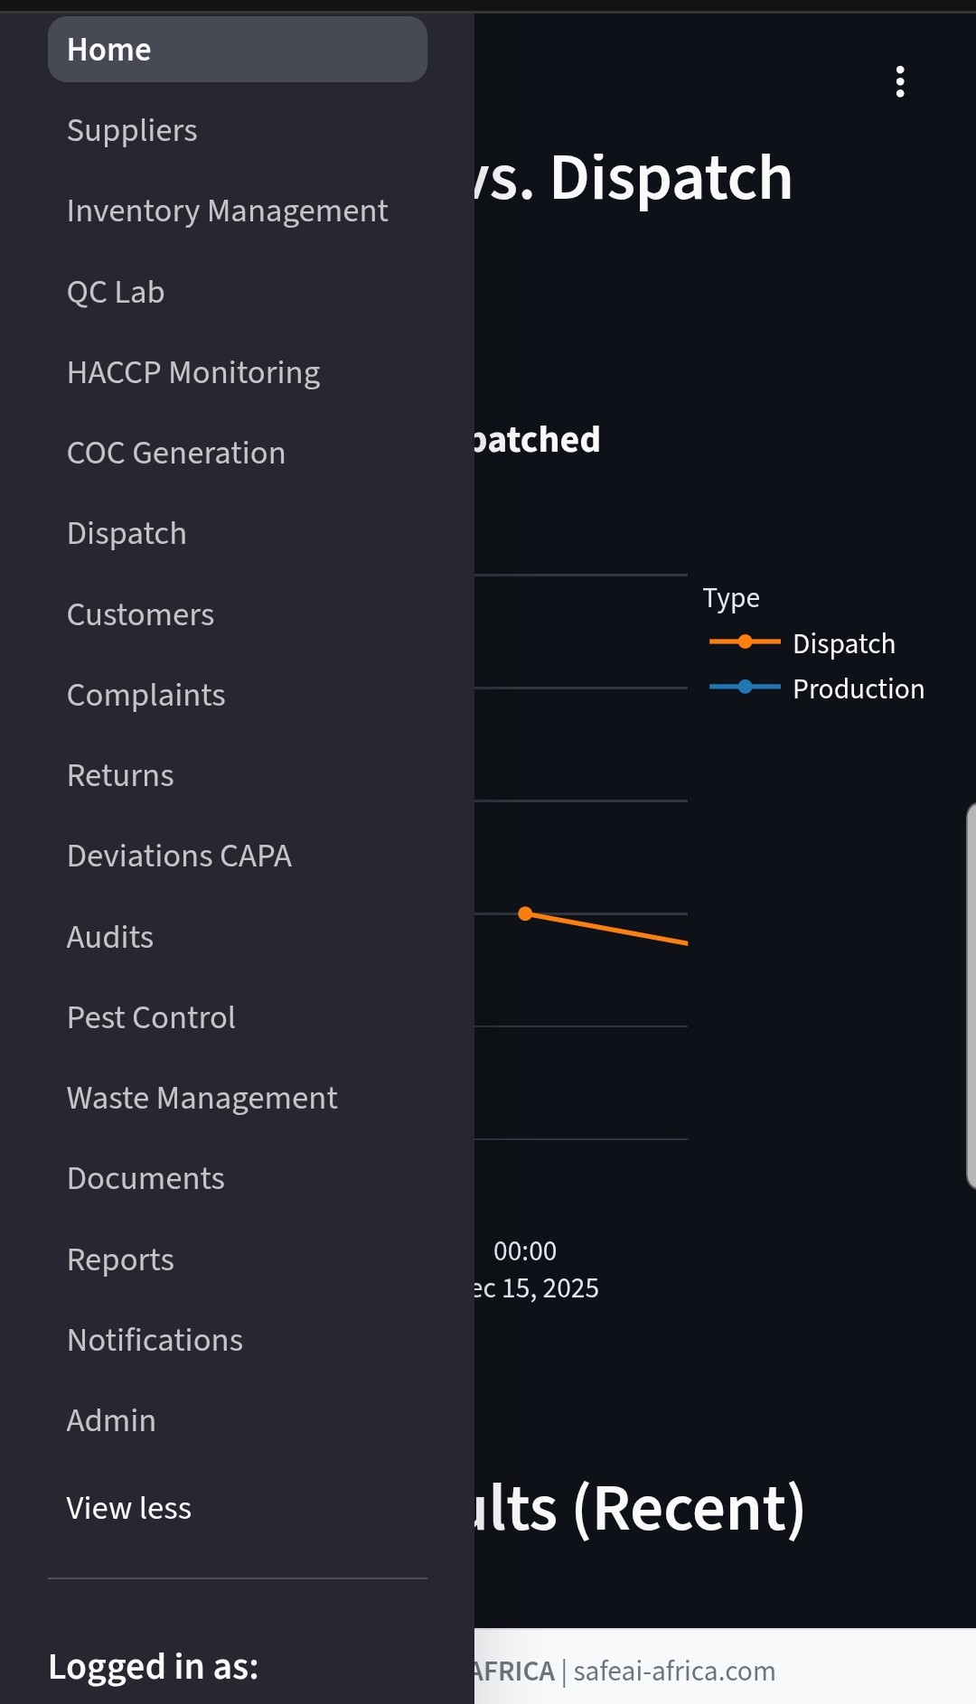The height and width of the screenshot is (1704, 976).
Task: Collapse sidebar with View less
Action: point(129,1508)
